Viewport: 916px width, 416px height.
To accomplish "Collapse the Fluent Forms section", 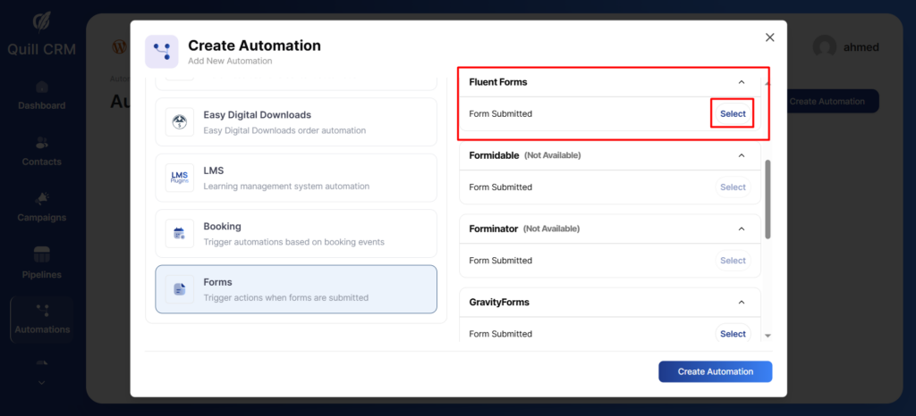I will 741,82.
